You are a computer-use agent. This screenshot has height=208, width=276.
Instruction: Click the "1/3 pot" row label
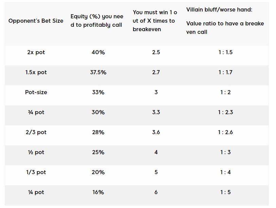tap(36, 172)
